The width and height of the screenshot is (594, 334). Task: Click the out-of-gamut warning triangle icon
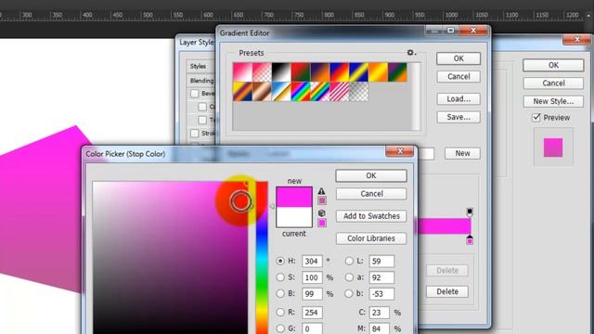click(322, 191)
